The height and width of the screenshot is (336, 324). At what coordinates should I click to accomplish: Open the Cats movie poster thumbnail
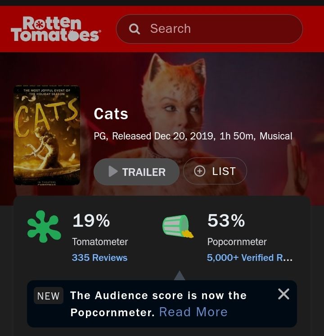47,135
